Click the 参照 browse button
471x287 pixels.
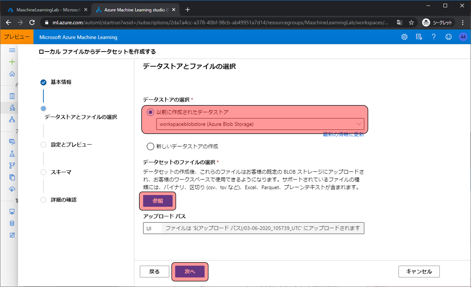[x=158, y=201]
